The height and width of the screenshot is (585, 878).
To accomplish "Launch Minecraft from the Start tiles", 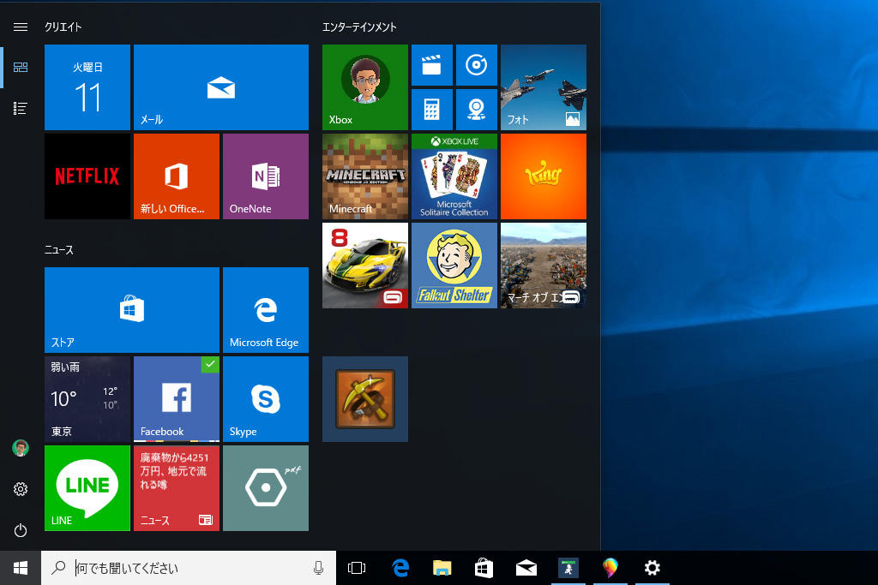I will click(365, 176).
